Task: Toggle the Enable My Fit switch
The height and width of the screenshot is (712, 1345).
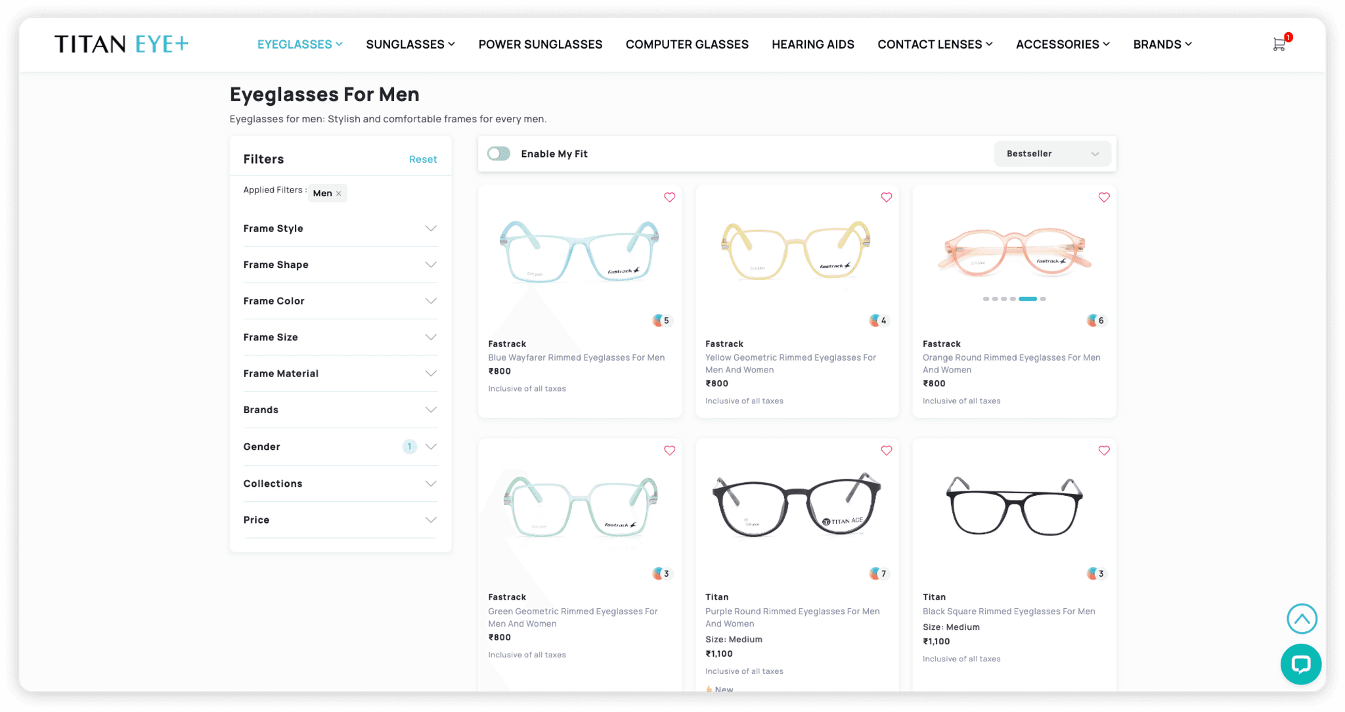Action: [499, 154]
